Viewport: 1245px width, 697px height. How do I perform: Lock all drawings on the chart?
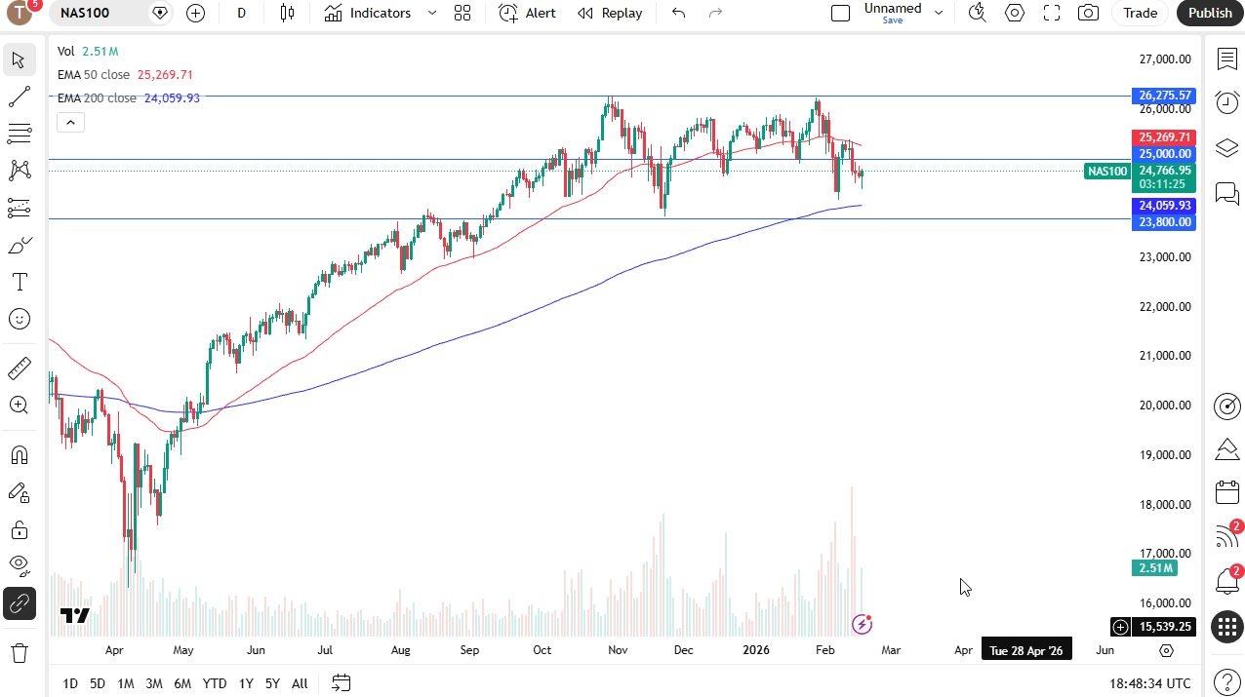point(19,530)
